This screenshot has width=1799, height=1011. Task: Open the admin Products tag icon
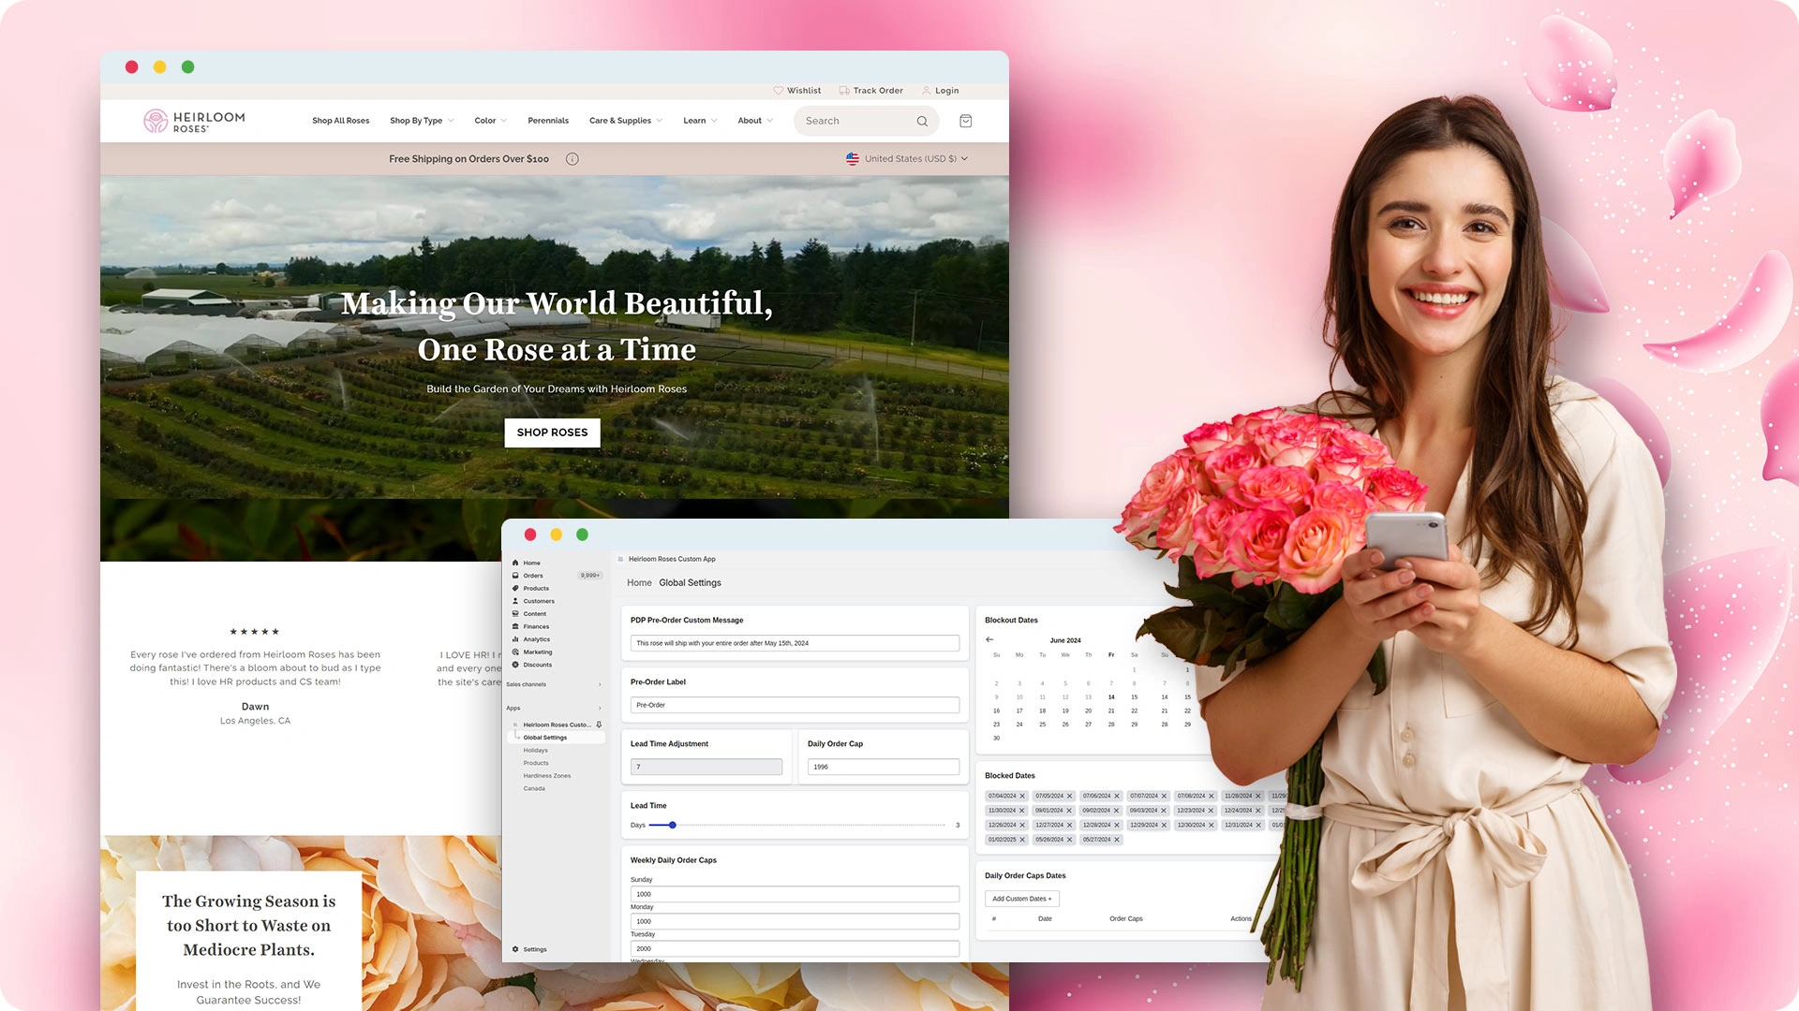[x=515, y=588]
